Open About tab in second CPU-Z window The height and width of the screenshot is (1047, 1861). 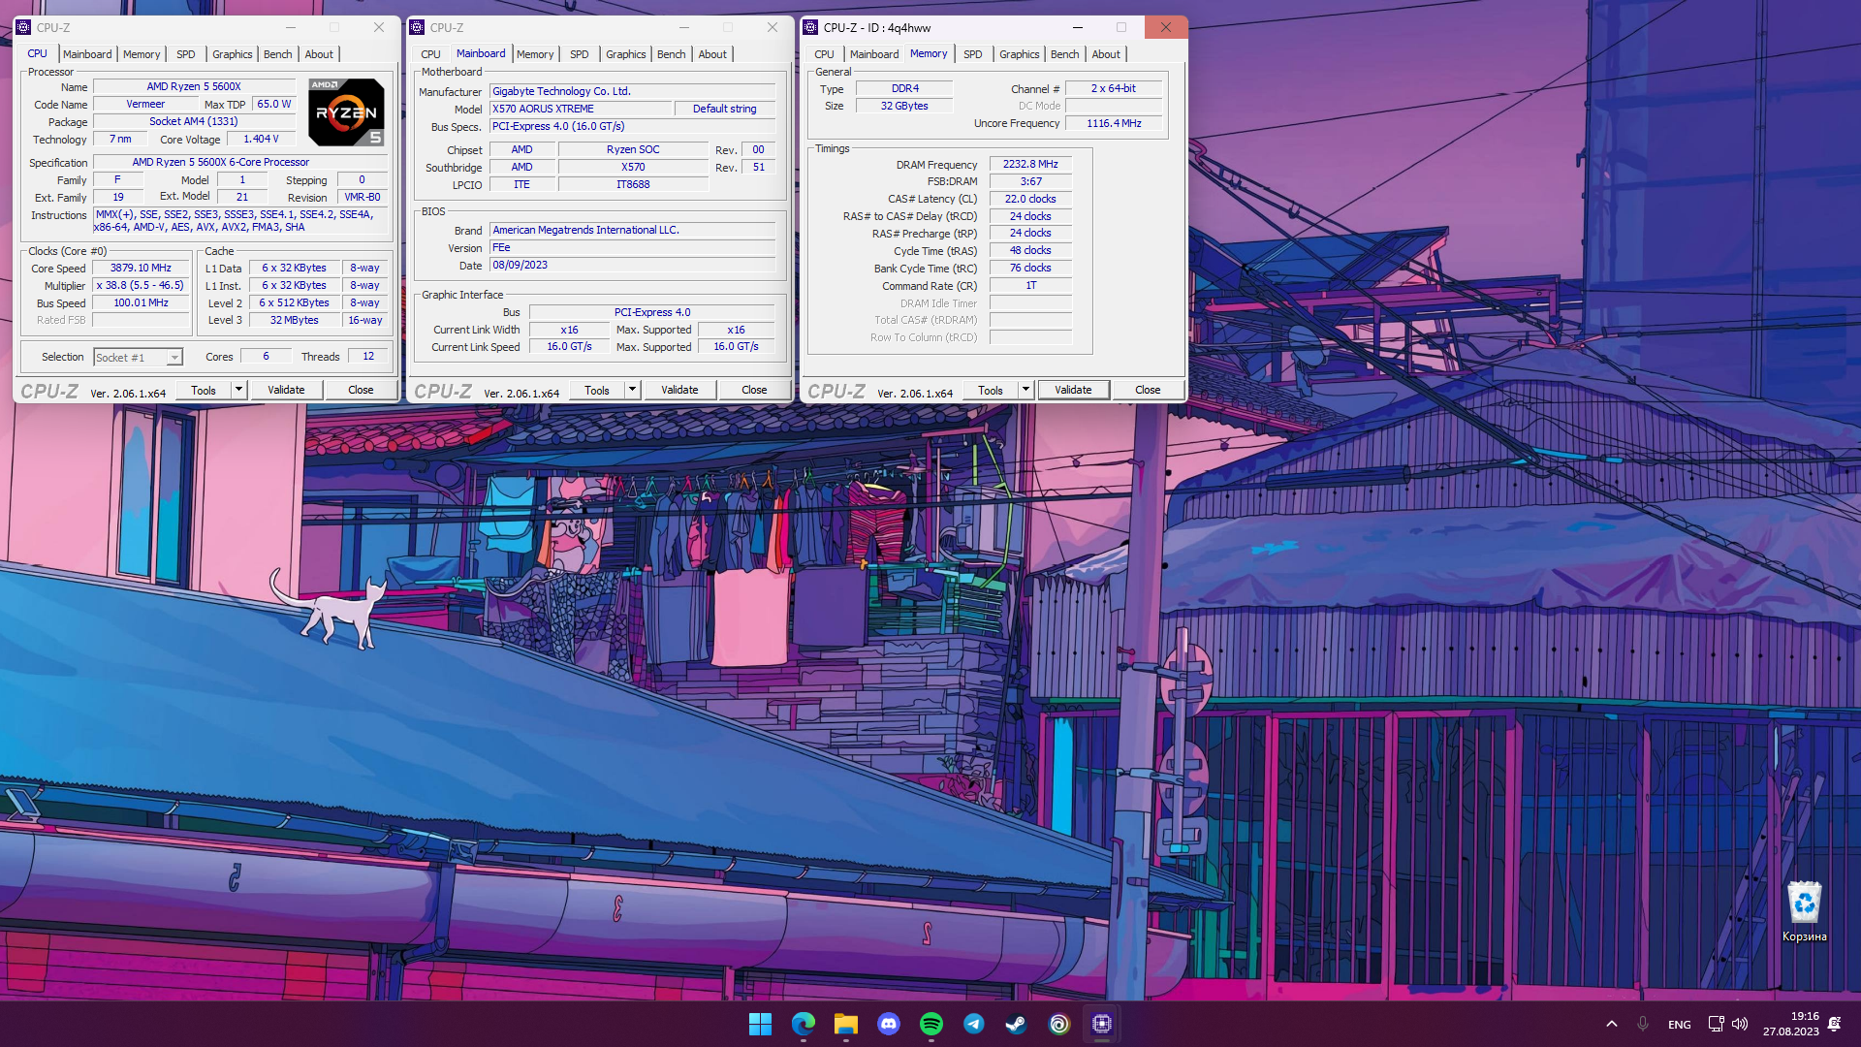point(712,54)
